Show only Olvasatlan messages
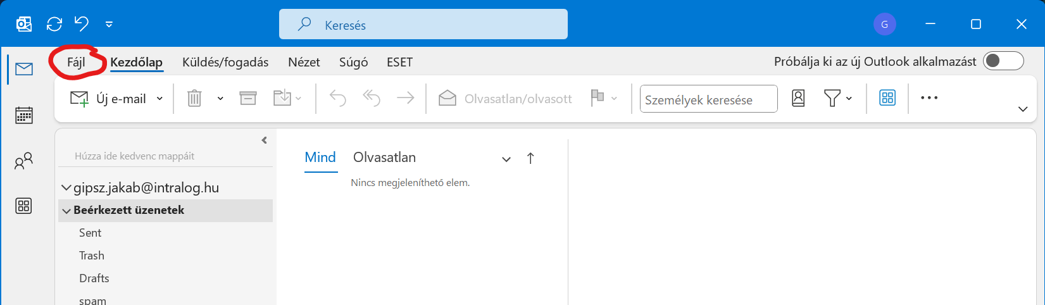1045x305 pixels. [384, 158]
